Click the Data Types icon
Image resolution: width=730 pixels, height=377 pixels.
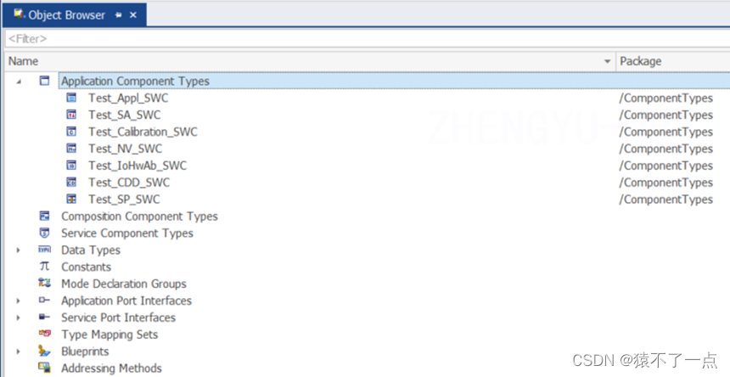[x=44, y=250]
